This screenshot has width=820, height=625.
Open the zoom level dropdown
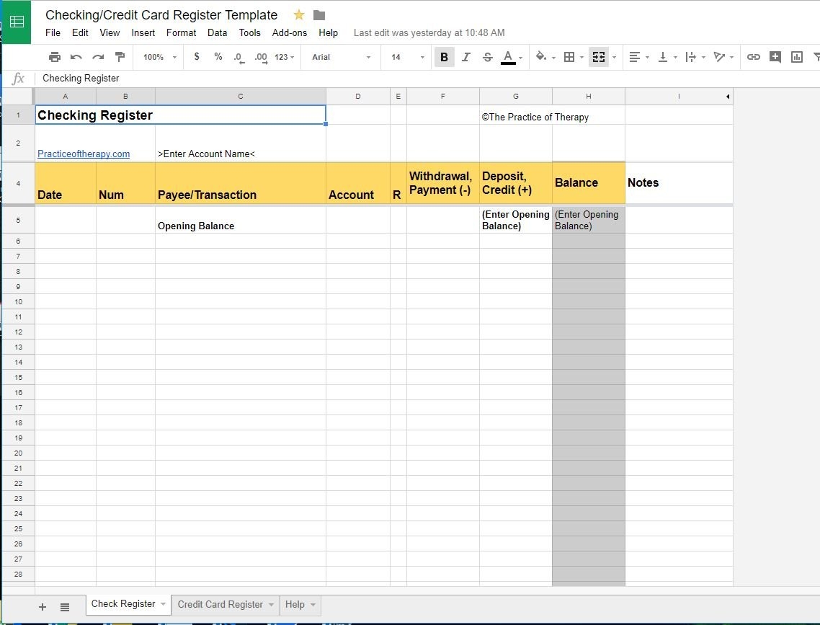[x=159, y=57]
